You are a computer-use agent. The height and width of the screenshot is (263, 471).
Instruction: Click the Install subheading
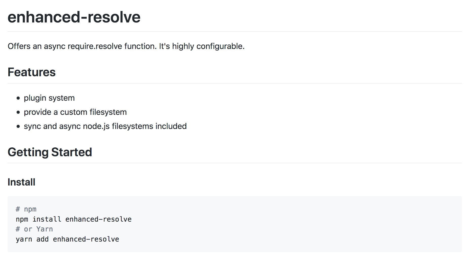point(22,182)
